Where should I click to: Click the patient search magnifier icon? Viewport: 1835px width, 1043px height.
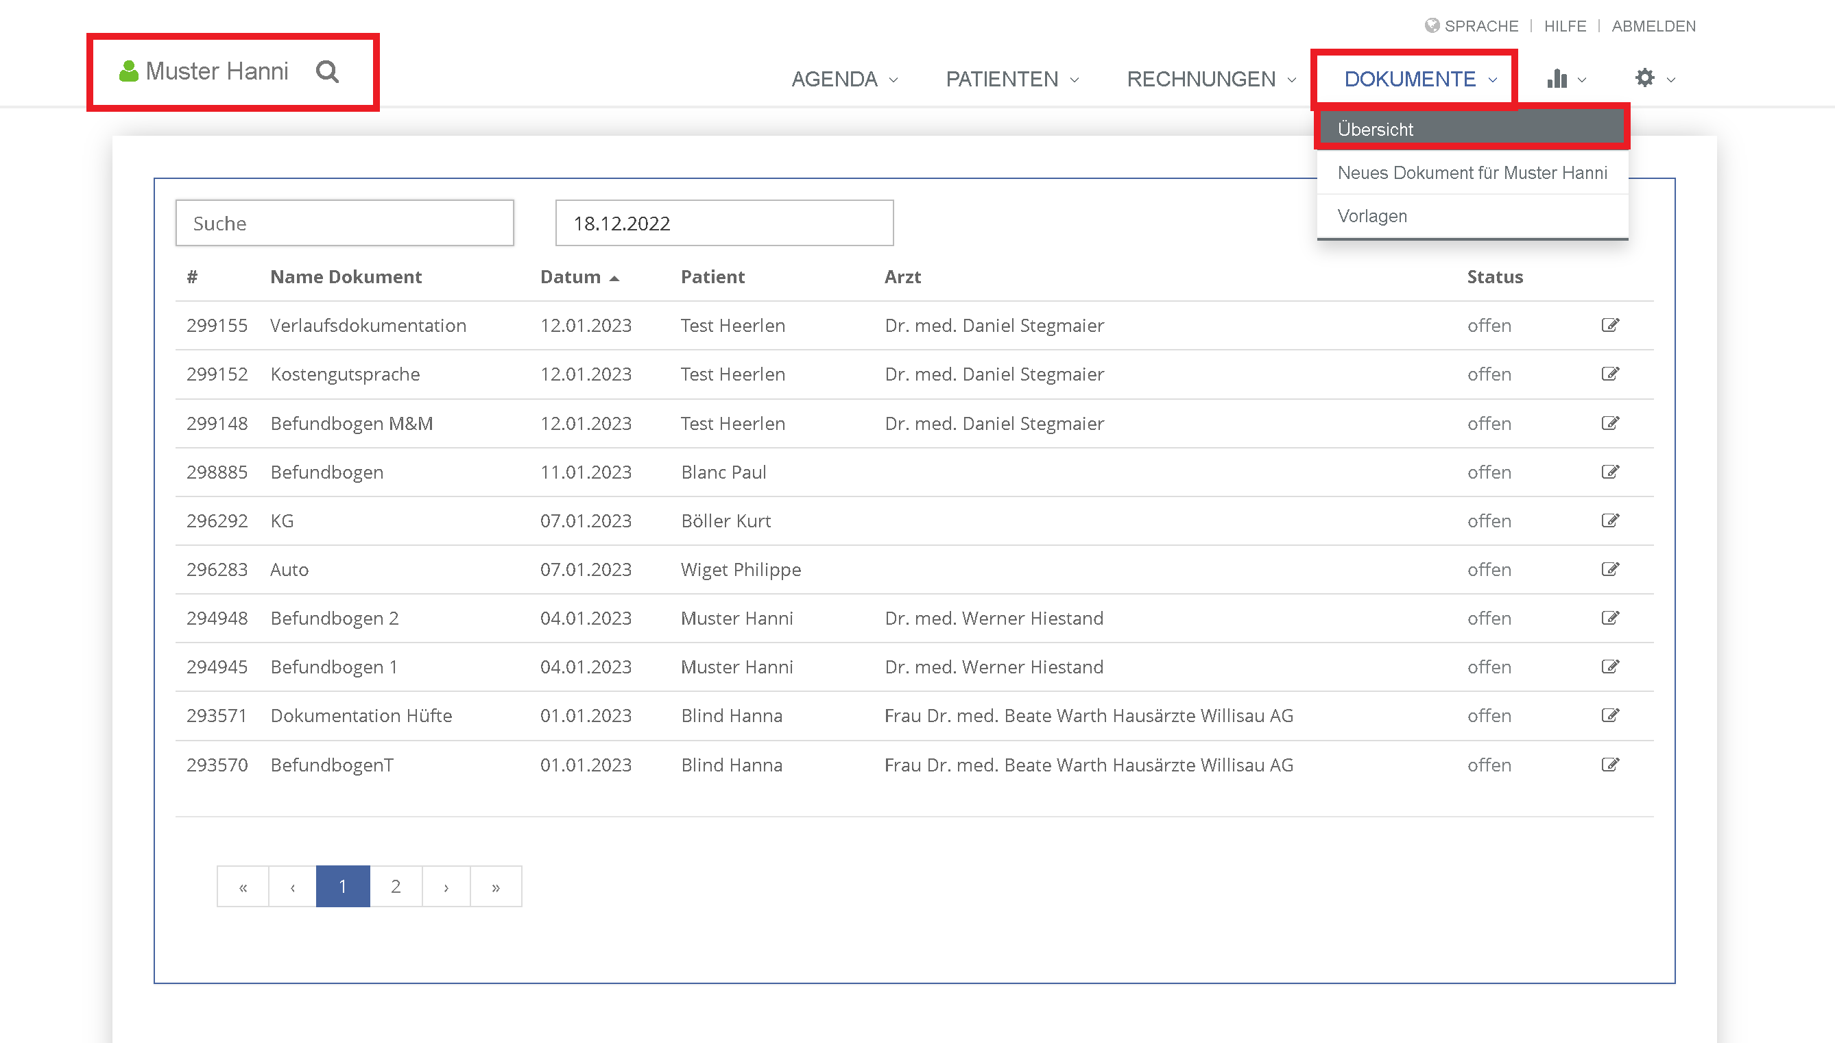coord(327,71)
